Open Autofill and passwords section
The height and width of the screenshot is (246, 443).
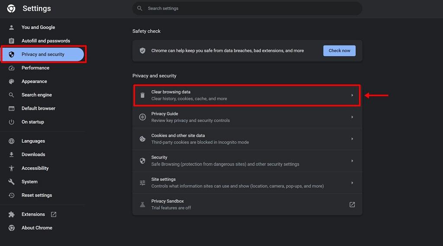(42, 41)
